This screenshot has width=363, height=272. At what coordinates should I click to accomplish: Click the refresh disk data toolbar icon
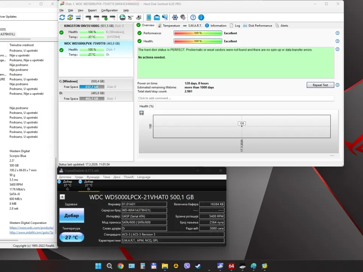(x=62, y=17)
